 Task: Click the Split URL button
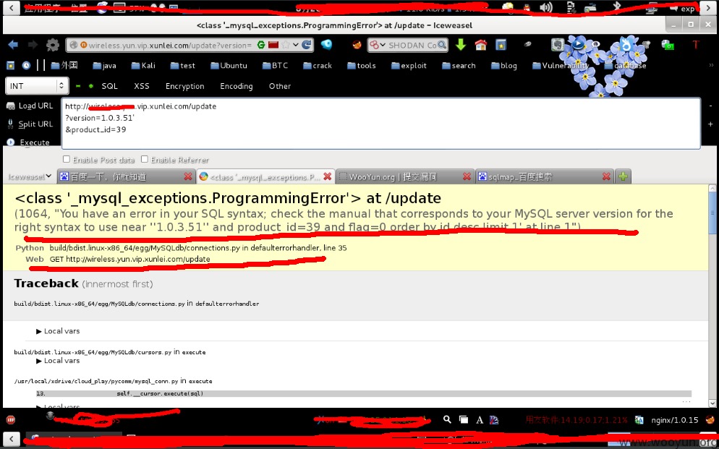[x=30, y=124]
